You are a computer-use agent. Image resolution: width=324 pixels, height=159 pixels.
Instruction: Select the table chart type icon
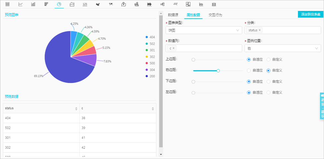point(7,4)
